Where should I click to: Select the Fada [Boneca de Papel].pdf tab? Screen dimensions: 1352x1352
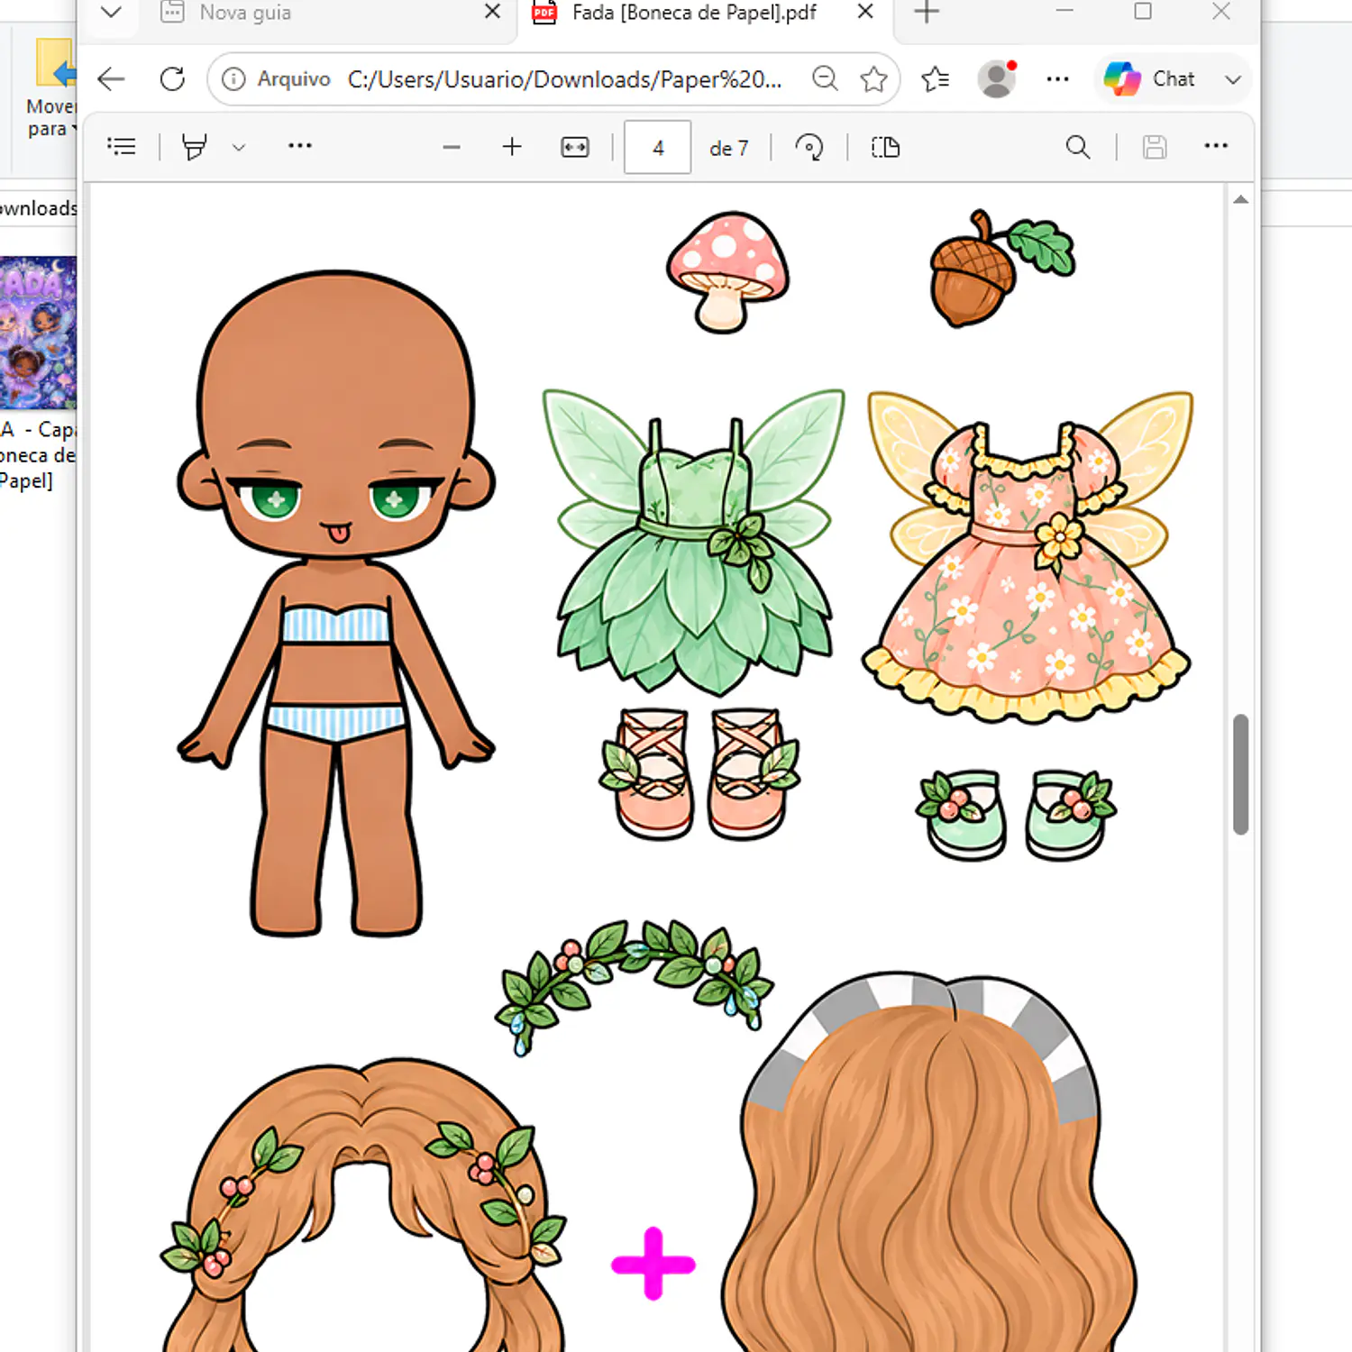694,13
